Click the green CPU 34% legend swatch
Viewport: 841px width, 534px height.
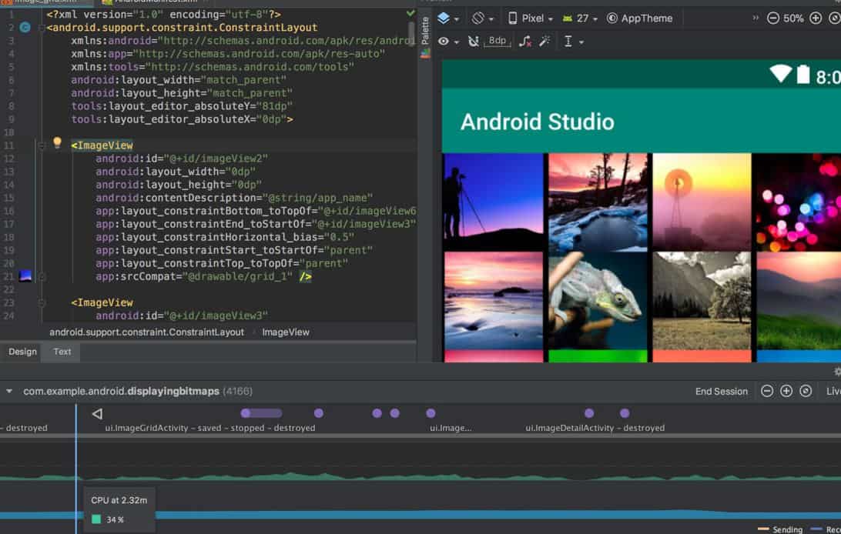[x=96, y=519]
